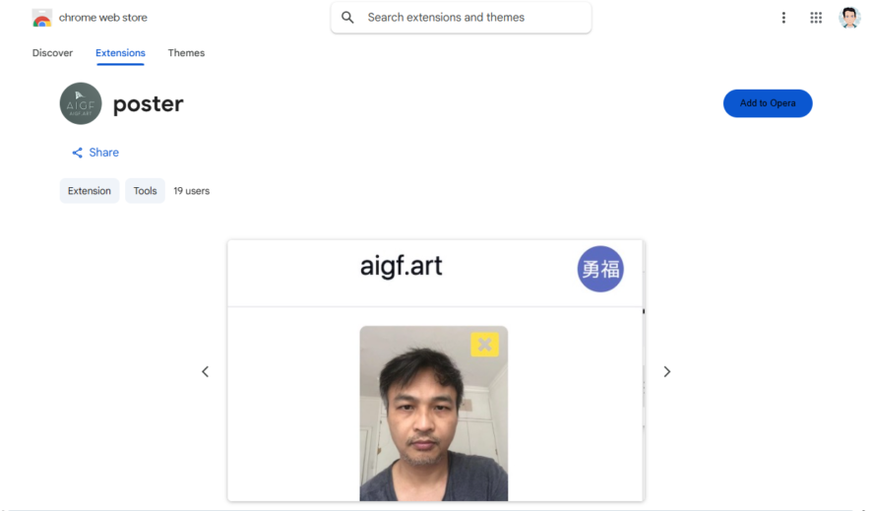The width and height of the screenshot is (871, 511).
Task: Switch to the Themes tab
Action: click(186, 53)
